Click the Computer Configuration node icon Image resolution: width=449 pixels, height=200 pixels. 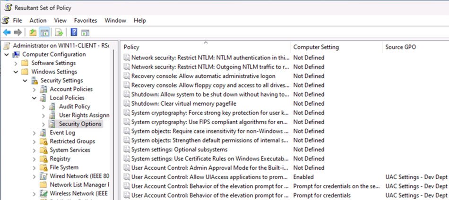click(x=17, y=54)
